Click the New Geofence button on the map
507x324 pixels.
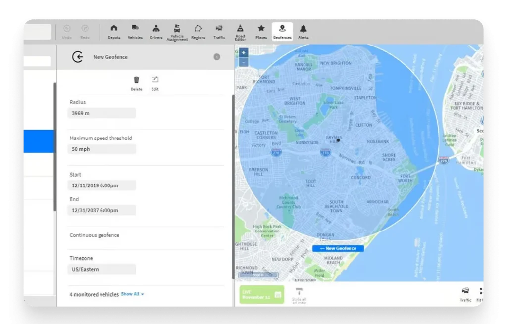[338, 248]
